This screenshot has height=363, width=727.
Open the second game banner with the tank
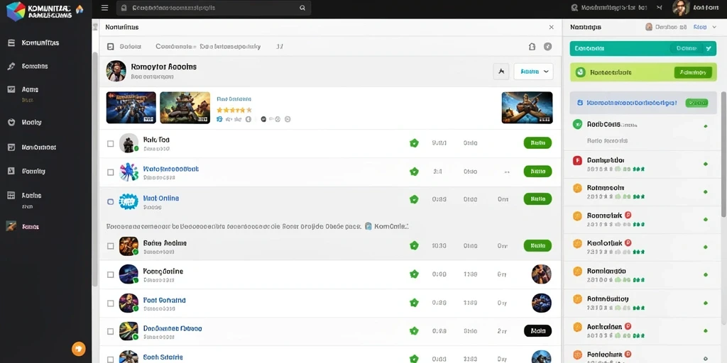click(185, 108)
